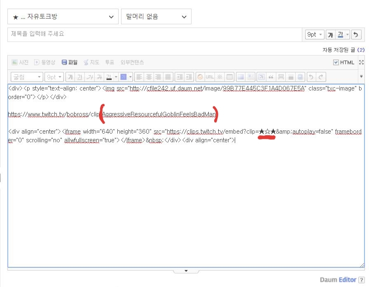Click the URL link insert icon
This screenshot has height=287, width=369.
click(x=210, y=77)
